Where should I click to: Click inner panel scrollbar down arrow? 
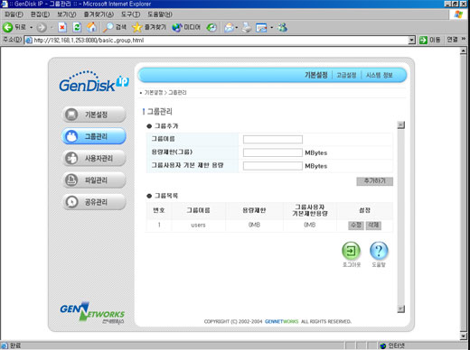pos(401,309)
